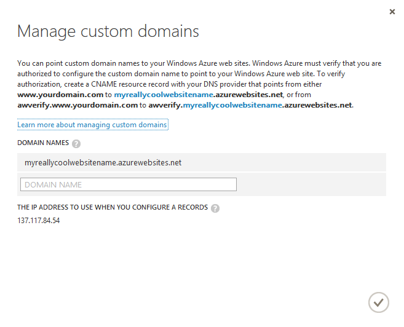Click blue myreallycoolwebsitename after awverify. prefix

(x=232, y=105)
